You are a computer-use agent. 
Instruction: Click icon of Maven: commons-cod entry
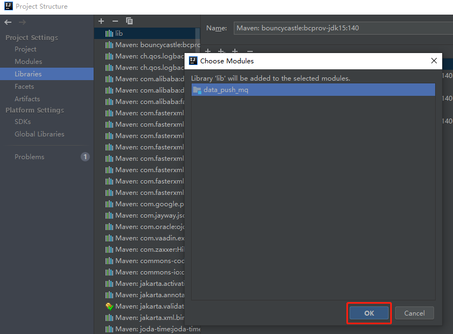109,261
